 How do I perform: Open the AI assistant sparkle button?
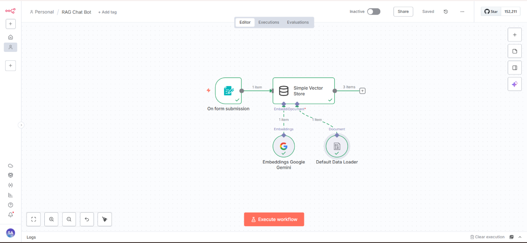514,84
